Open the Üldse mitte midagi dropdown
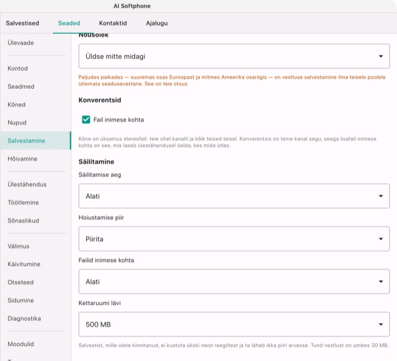Image resolution: width=397 pixels, height=361 pixels. coord(234,56)
